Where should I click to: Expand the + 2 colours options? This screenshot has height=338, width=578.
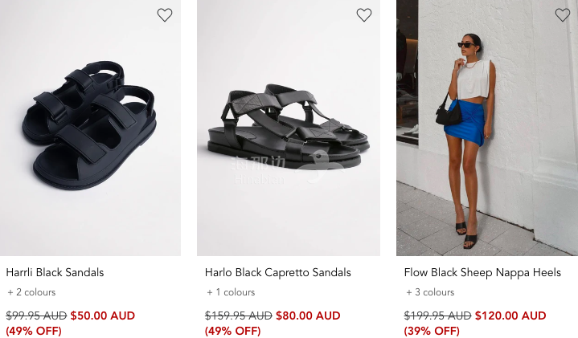pyautogui.click(x=31, y=292)
